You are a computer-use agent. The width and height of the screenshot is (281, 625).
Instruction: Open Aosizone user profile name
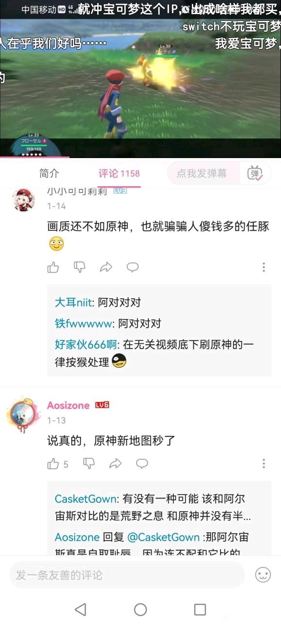click(x=68, y=405)
